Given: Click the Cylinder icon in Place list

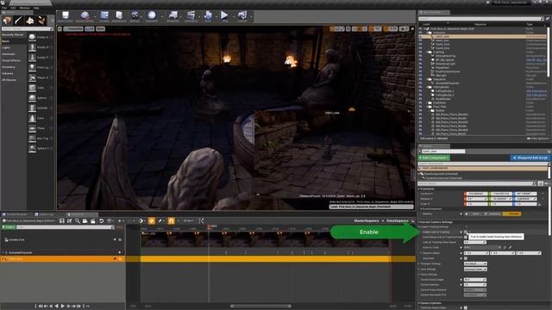Looking at the screenshot, I should pos(32,108).
